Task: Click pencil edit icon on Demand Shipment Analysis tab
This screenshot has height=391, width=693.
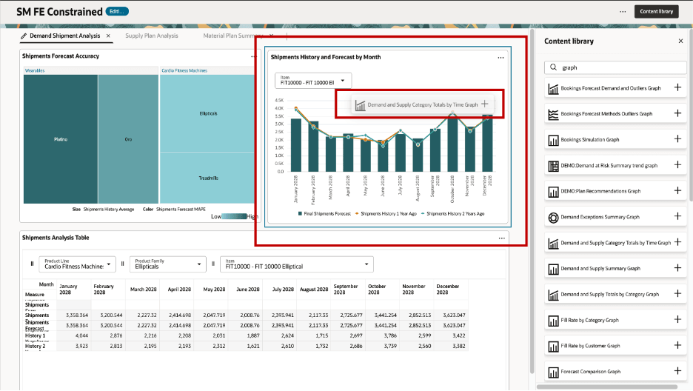Action: pos(24,36)
